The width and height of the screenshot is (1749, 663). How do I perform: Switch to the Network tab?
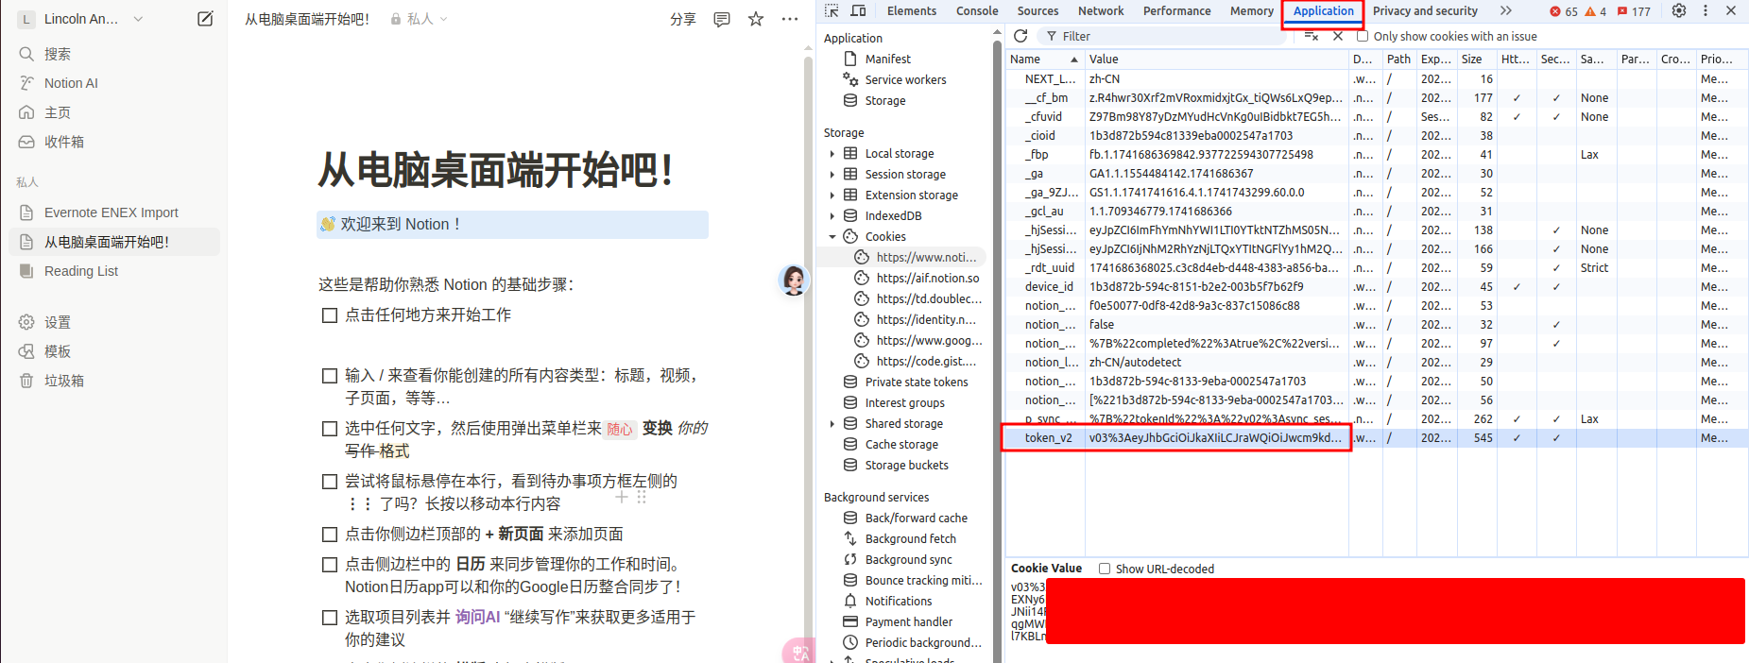pos(1101,10)
